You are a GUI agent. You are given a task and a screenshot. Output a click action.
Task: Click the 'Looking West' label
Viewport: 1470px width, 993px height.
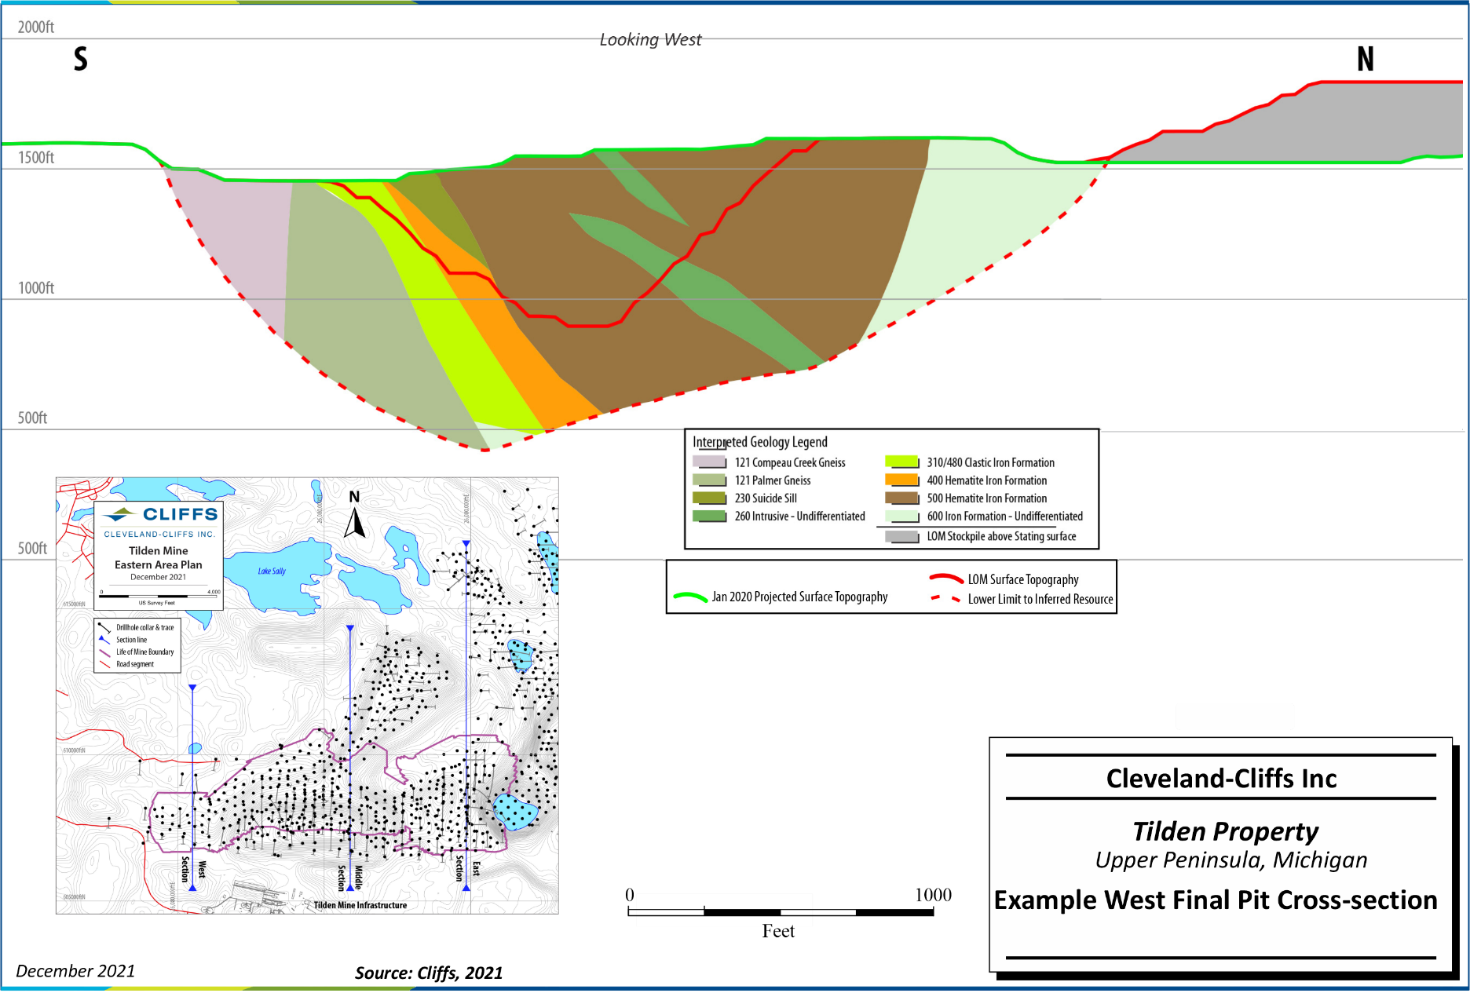tap(650, 40)
